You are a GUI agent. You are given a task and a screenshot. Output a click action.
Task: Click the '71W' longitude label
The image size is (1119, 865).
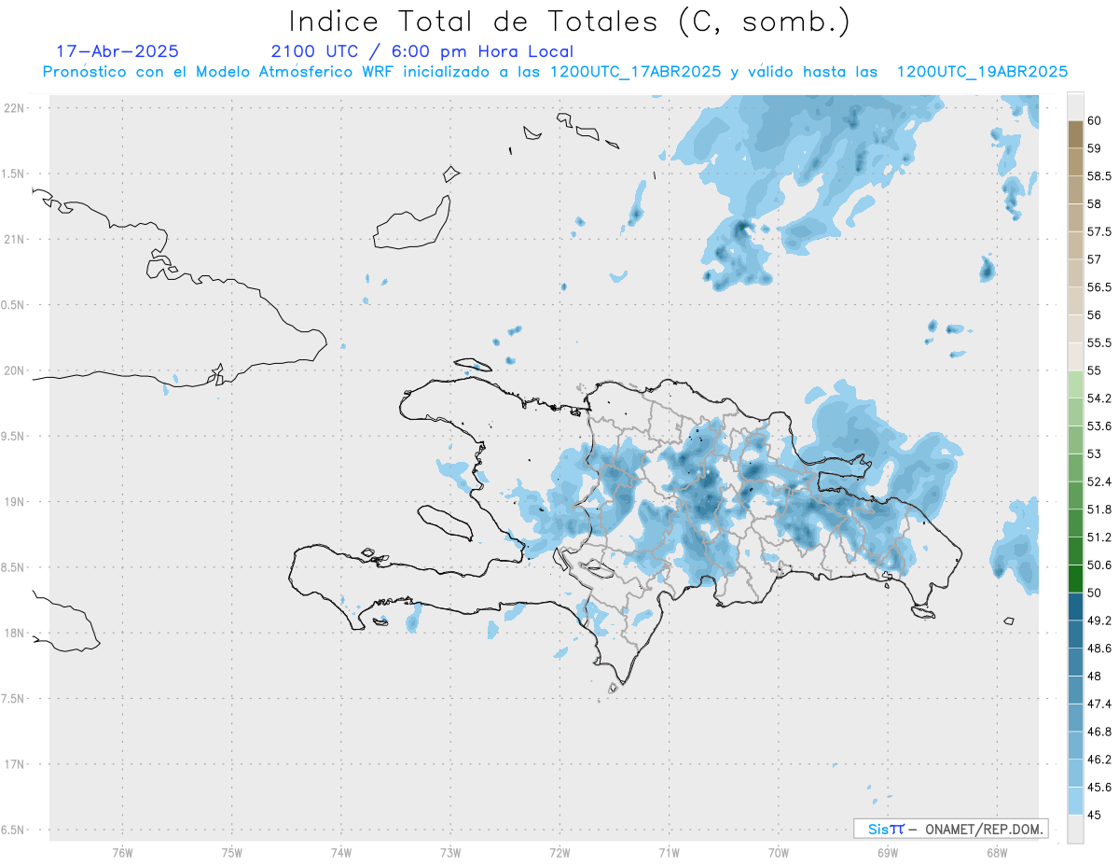click(669, 852)
